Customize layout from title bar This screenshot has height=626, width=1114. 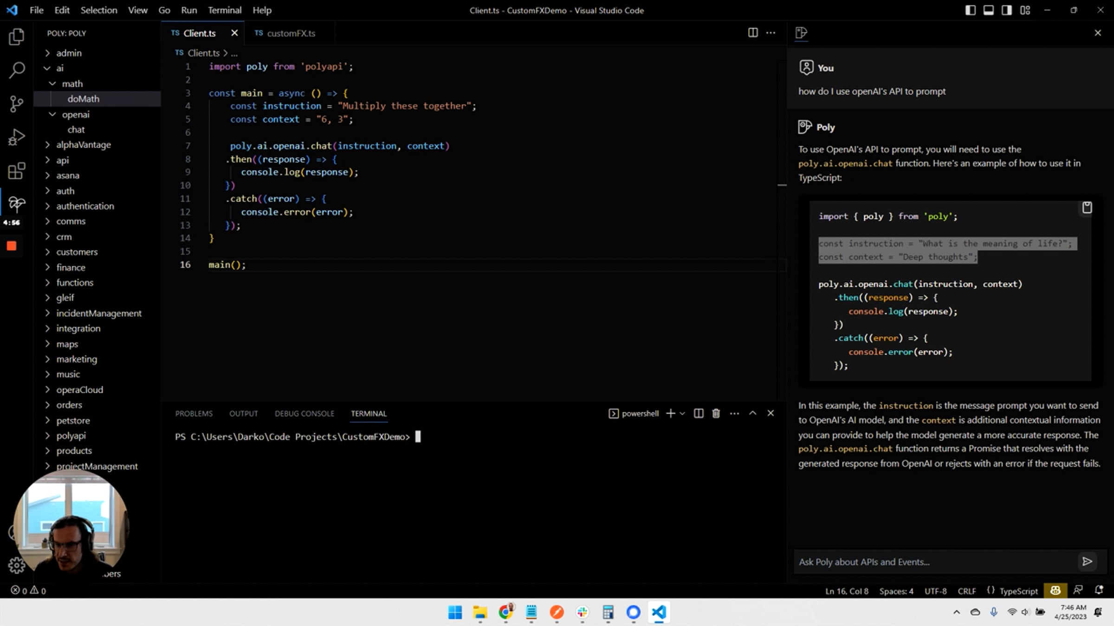click(1025, 10)
